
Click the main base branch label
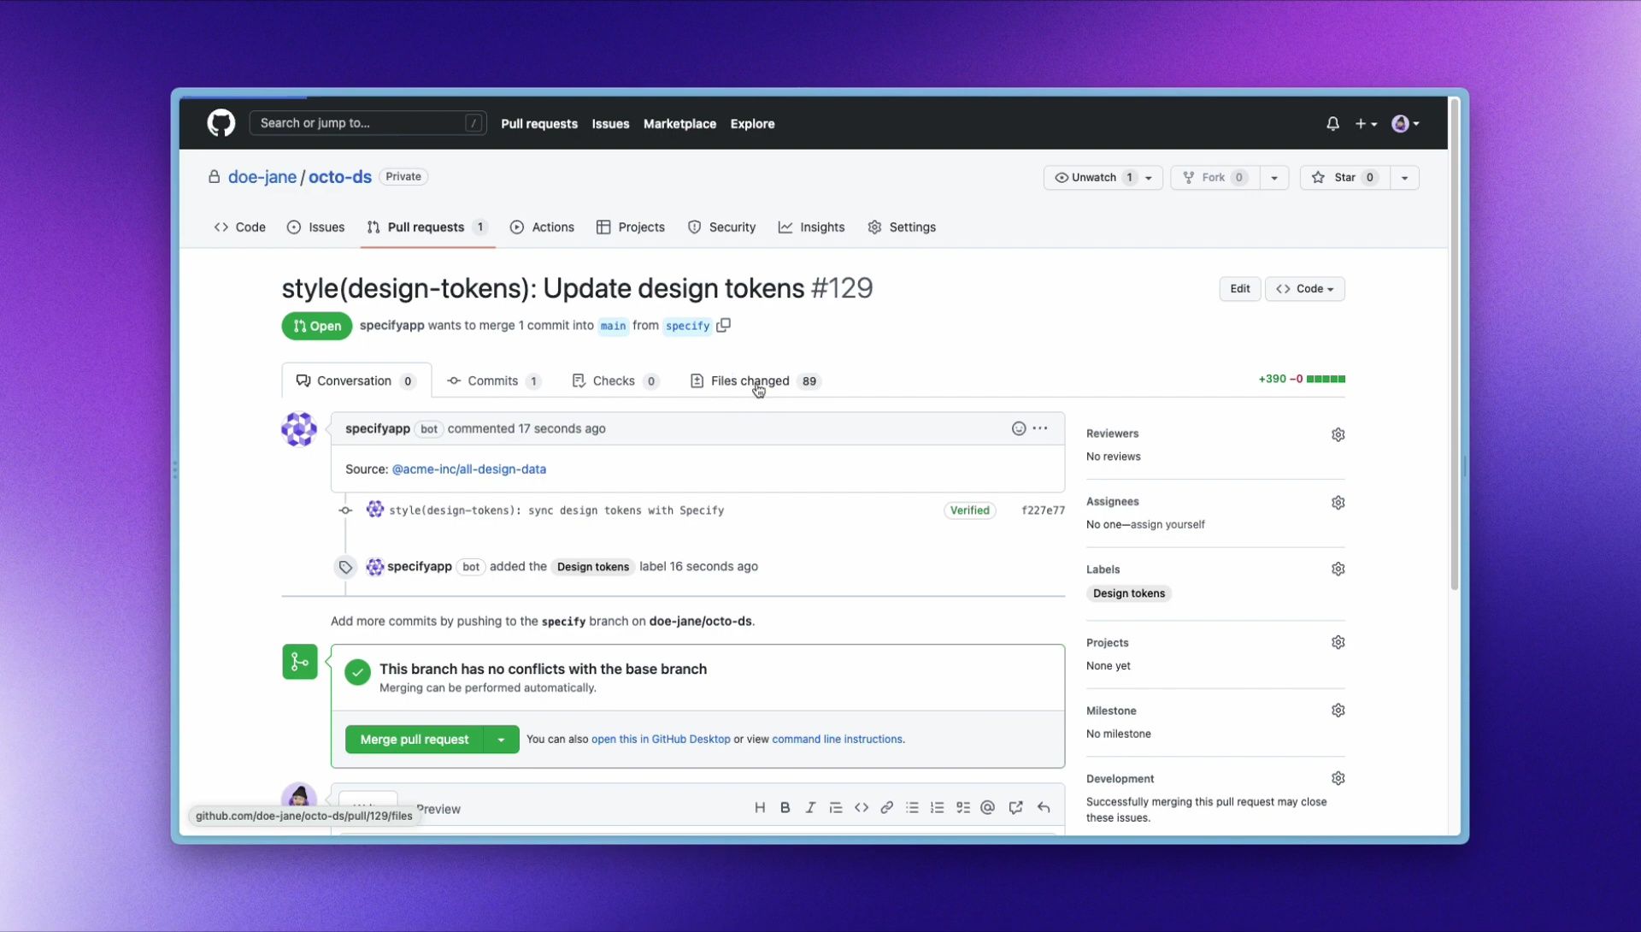click(613, 326)
